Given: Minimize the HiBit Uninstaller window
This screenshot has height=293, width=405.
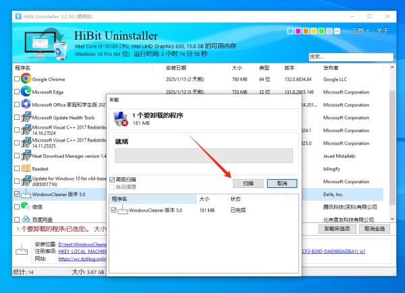Looking at the screenshot, I should coord(352,16).
